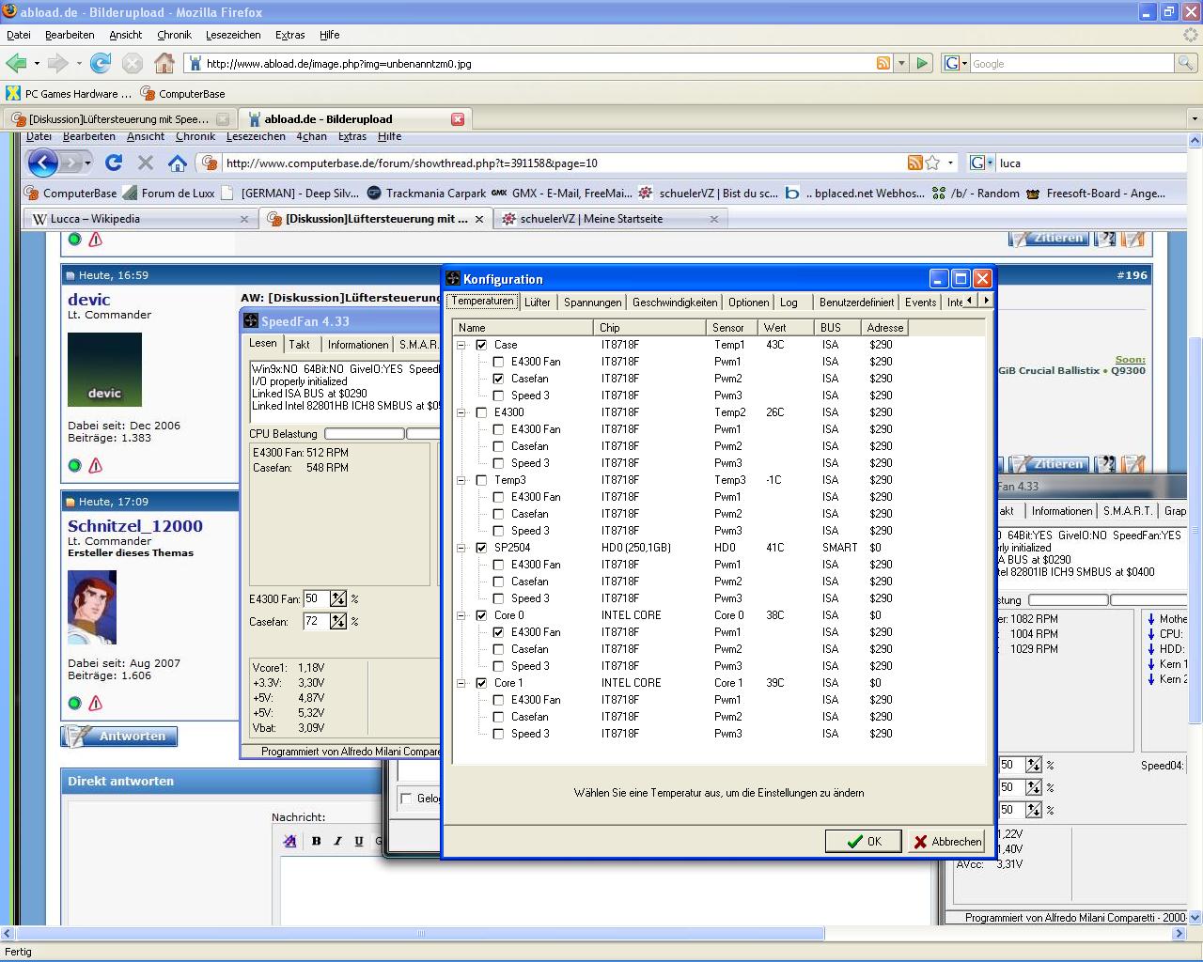This screenshot has width=1203, height=962.
Task: Toggle the SP2504 temperature checkbox
Action: pyautogui.click(x=481, y=548)
